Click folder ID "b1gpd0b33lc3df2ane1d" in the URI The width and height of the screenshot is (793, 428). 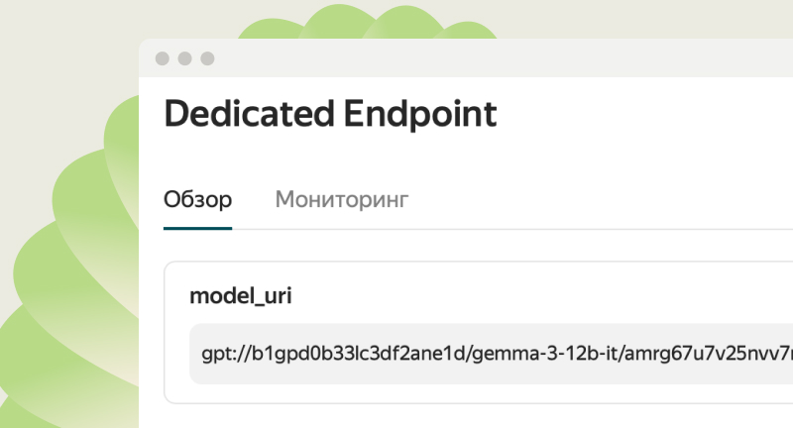click(x=366, y=354)
